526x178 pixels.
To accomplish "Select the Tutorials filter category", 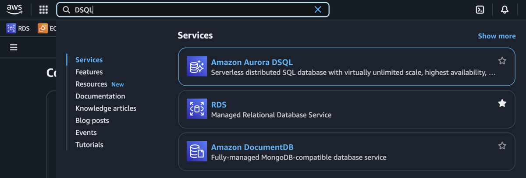I will pyautogui.click(x=89, y=144).
